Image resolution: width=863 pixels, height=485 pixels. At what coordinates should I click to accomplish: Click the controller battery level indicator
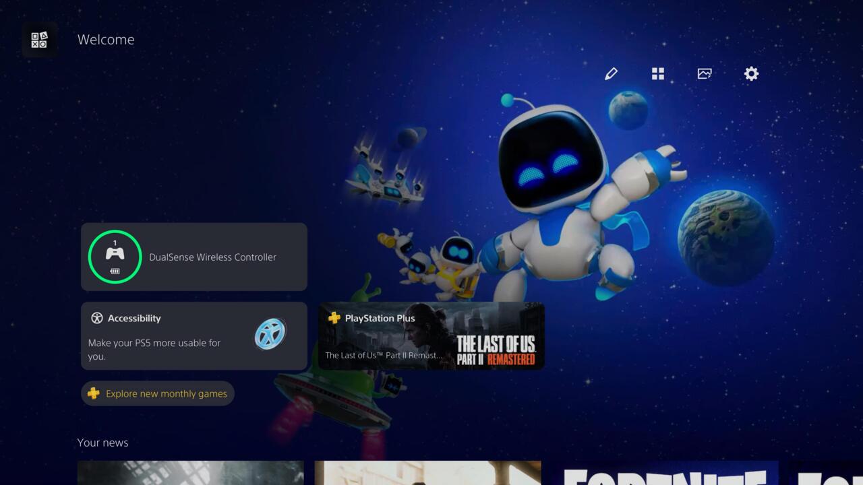(x=115, y=271)
